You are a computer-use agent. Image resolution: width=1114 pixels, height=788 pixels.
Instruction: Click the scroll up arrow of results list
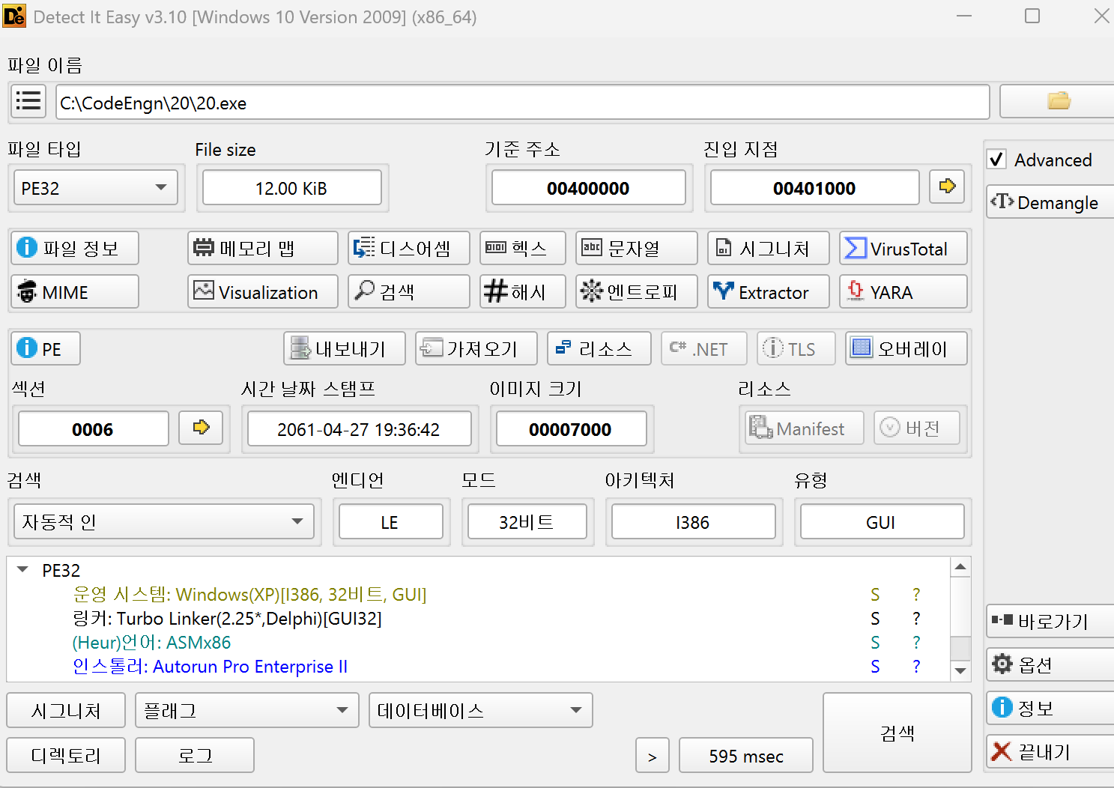[960, 568]
